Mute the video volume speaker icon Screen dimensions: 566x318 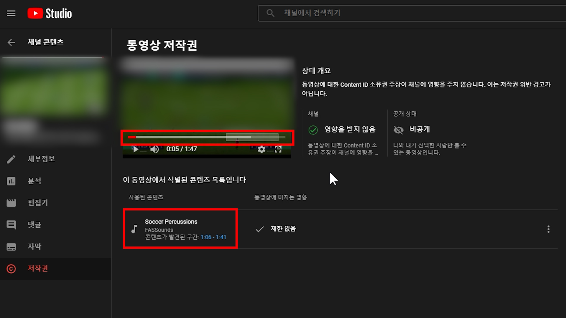[x=154, y=149]
